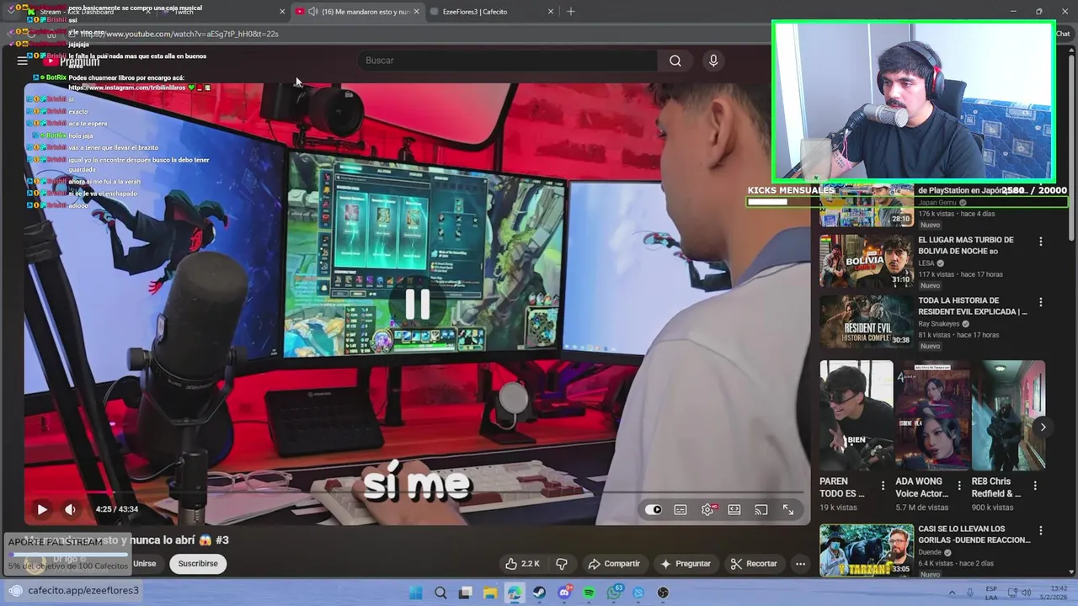Play the video with the play button
This screenshot has height=606, width=1078.
coord(41,509)
